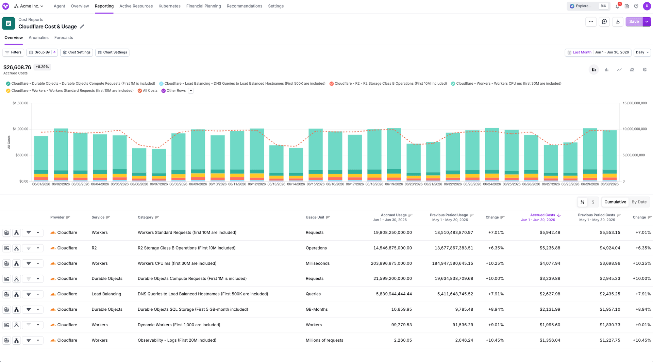
Task: Open filter dropdown in R2 Storage row
Action: pos(33,248)
